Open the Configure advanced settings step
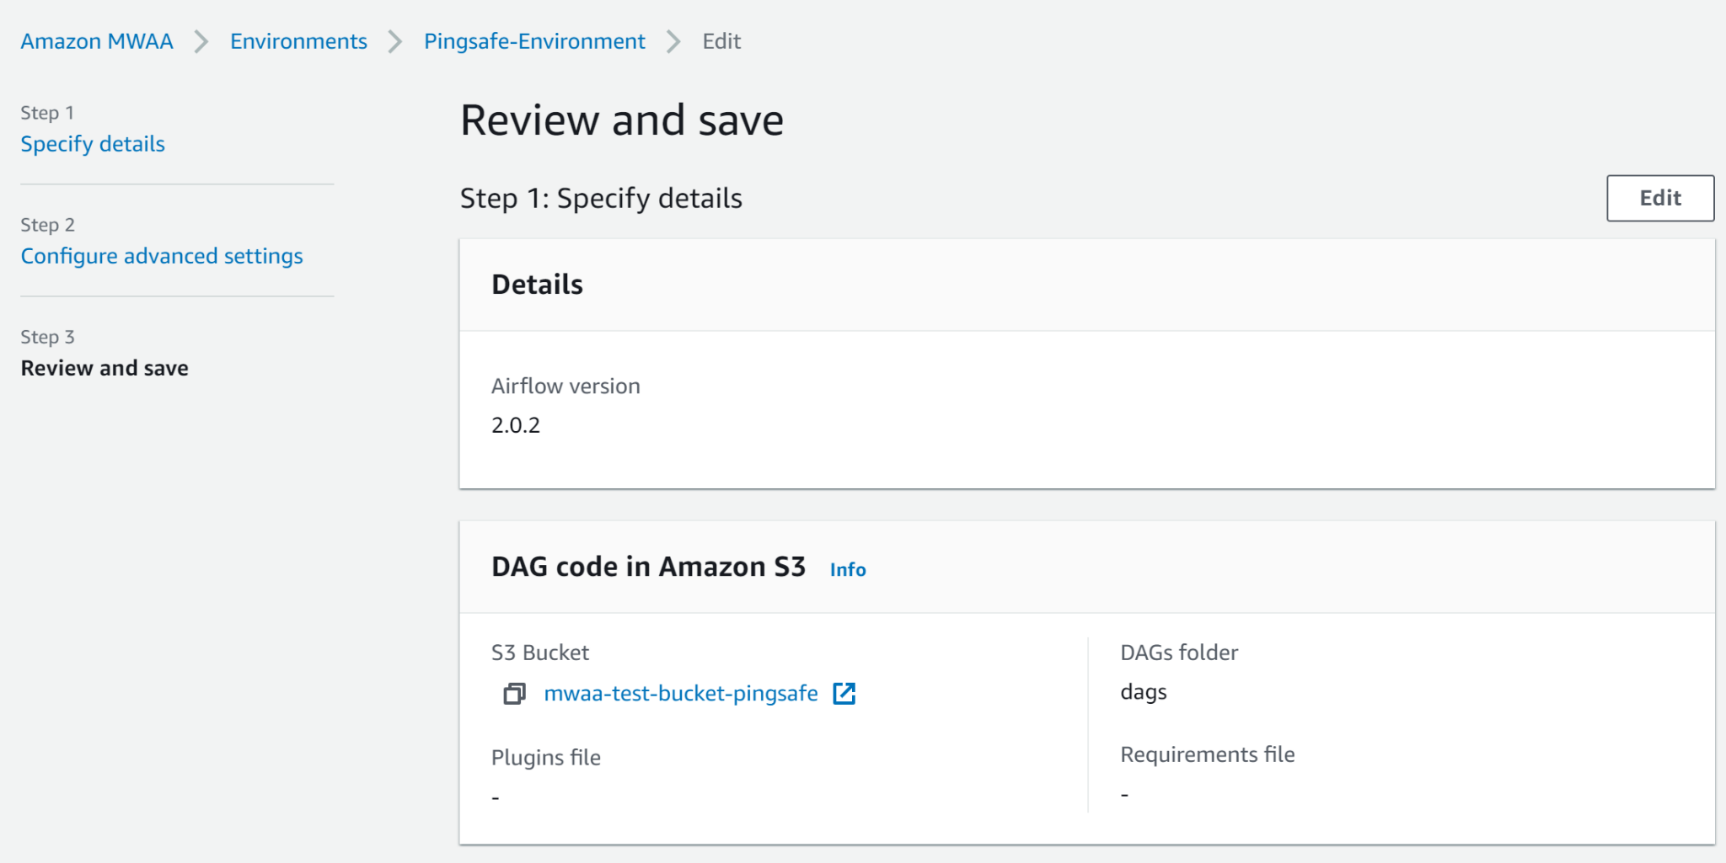Image resolution: width=1726 pixels, height=863 pixels. [162, 256]
